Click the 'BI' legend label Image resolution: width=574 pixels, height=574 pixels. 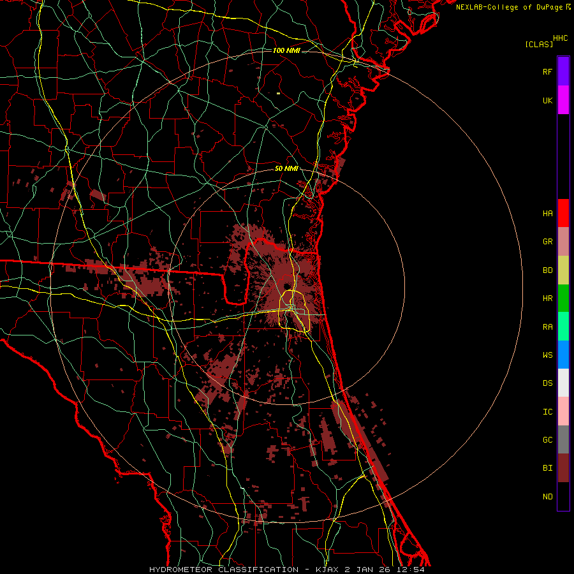(547, 468)
